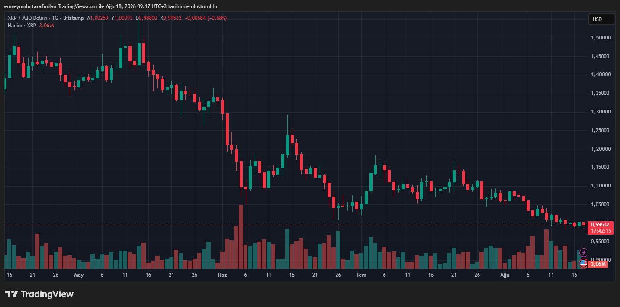The image size is (620, 307).
Task: Click the open value A1,00259 in legend
Action: click(98, 18)
